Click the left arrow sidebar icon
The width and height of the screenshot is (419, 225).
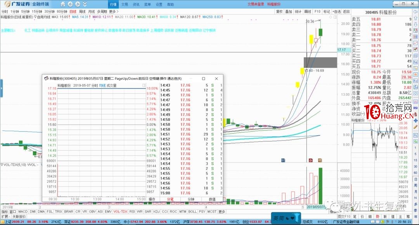(416, 12)
